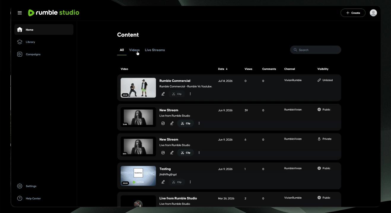Open the hamburger menu icon

[x=20, y=13]
